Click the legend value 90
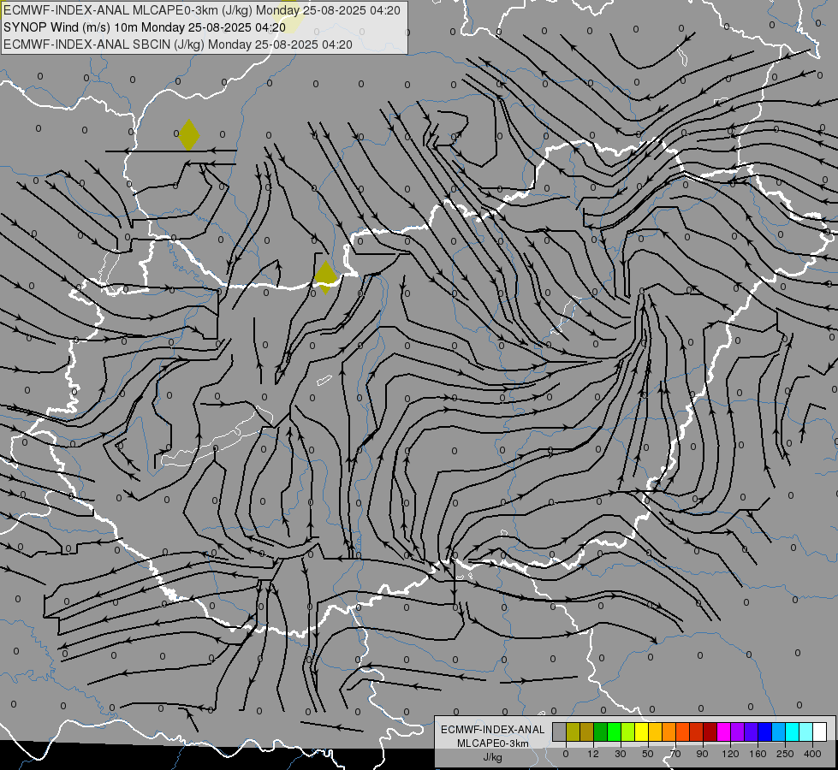 pyautogui.click(x=702, y=754)
